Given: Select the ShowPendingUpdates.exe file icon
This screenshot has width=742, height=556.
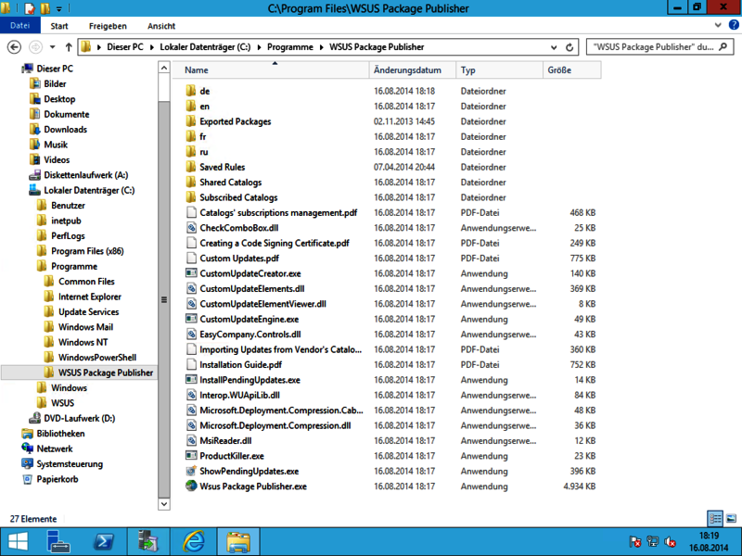Looking at the screenshot, I should pyautogui.click(x=191, y=471).
